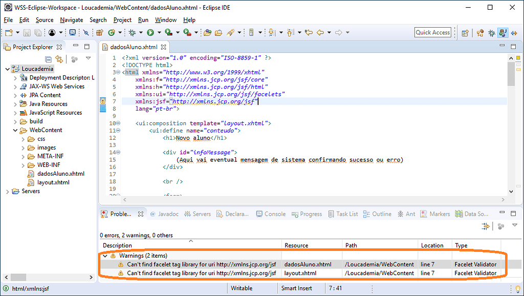
Task: Open the Coverage launch icon
Action: pyautogui.click(x=168, y=33)
